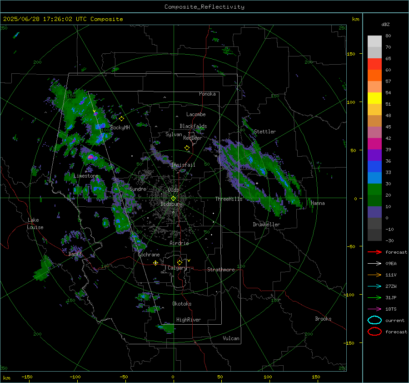Viewport: 409px width, 383px height.
Task: Select the dark orange 60 dBZ swatch
Action: click(x=374, y=75)
